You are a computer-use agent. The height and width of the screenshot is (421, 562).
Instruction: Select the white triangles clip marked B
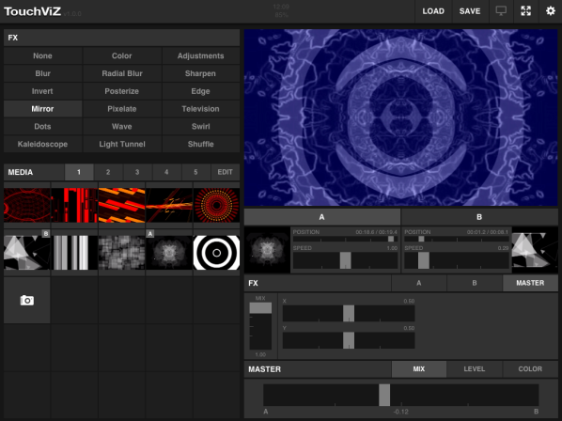[x=27, y=252]
